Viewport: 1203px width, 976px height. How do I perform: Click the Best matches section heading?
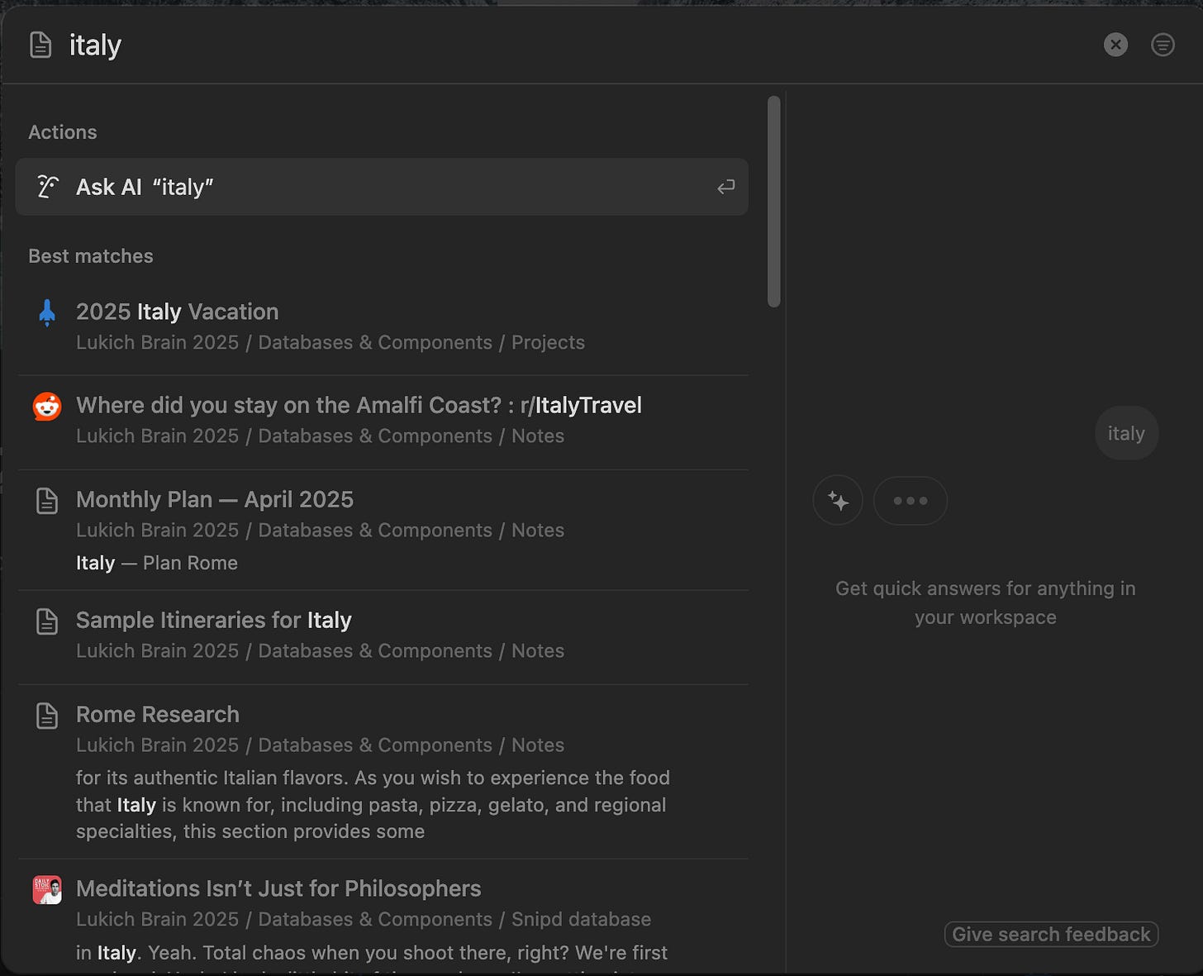coord(91,256)
